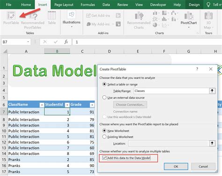Open the Illustrations menu icon

[x=71, y=15]
